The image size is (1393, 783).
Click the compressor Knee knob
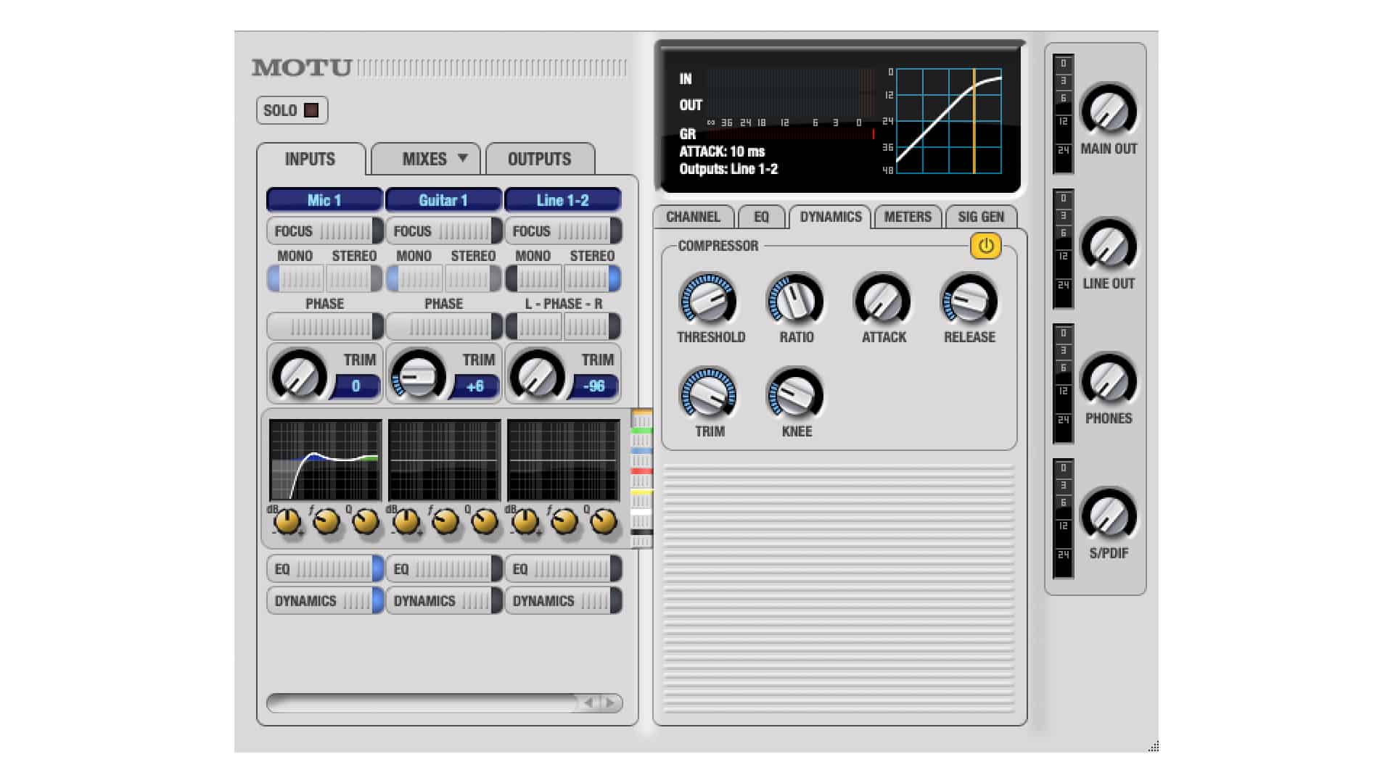(x=795, y=394)
